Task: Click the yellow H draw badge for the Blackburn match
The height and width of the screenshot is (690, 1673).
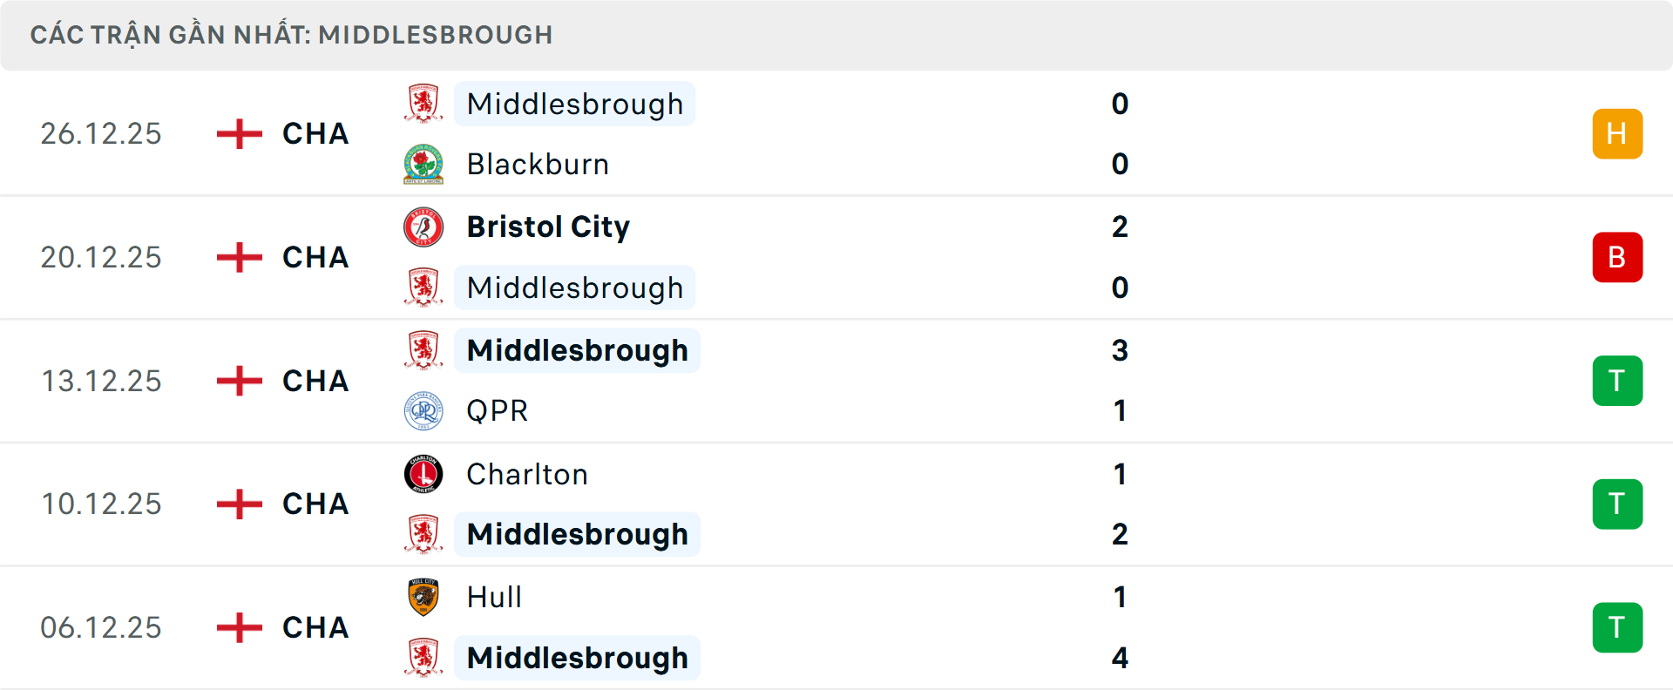Action: [1617, 133]
